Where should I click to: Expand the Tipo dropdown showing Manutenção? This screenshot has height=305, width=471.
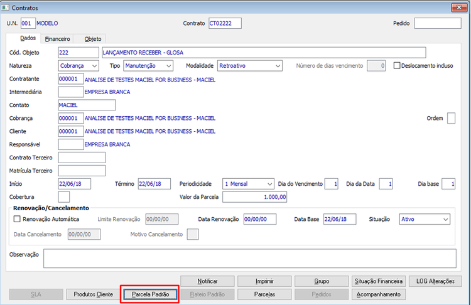[x=148, y=65]
